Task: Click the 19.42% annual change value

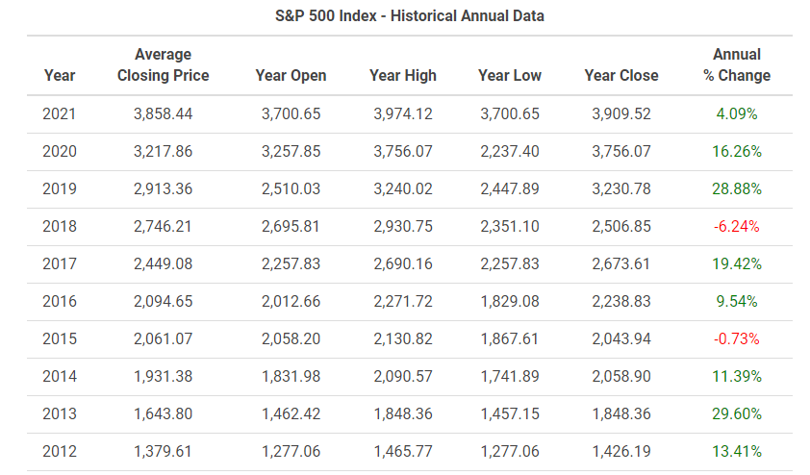Action: coord(737,263)
